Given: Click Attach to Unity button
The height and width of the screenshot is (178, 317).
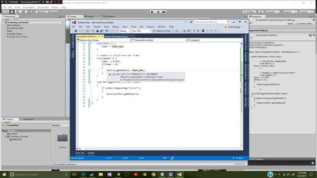Looking at the screenshot, I should click(163, 31).
